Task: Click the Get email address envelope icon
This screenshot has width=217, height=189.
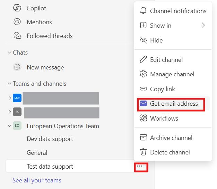Action: click(x=143, y=103)
